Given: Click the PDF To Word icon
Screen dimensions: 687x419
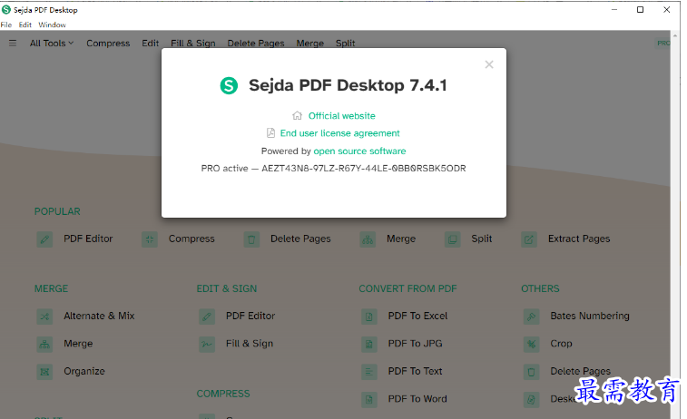Looking at the screenshot, I should click(x=369, y=399).
